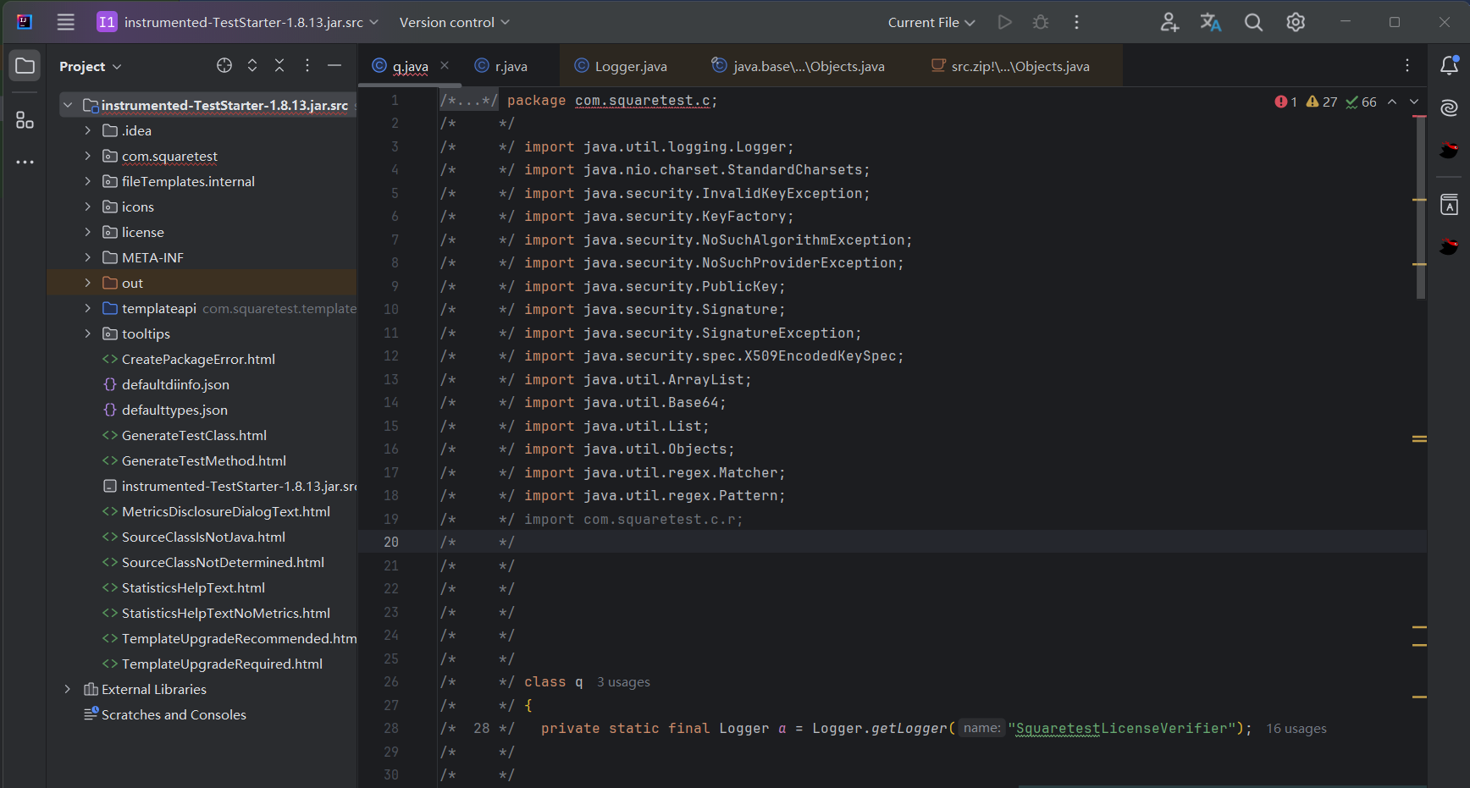This screenshot has height=788, width=1470.
Task: Click the '3 usages' inlay hint
Action: (623, 682)
